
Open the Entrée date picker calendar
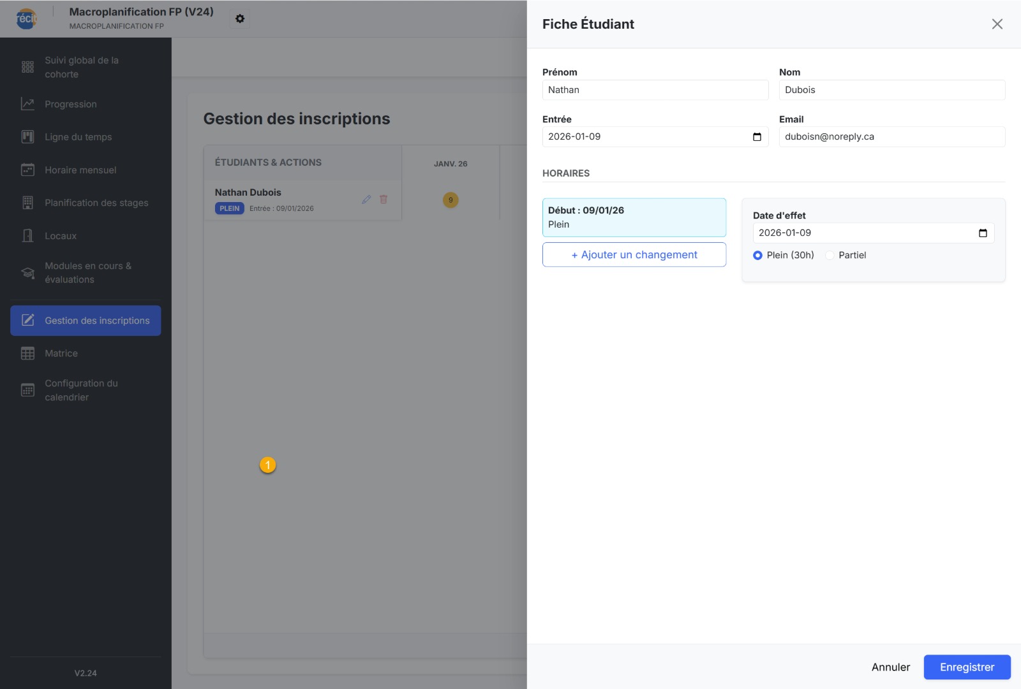coord(757,137)
